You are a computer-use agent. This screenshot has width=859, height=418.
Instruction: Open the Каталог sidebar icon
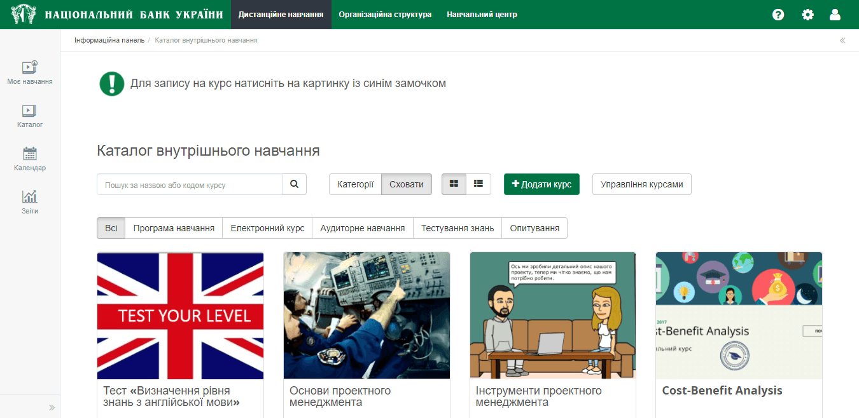(x=30, y=116)
